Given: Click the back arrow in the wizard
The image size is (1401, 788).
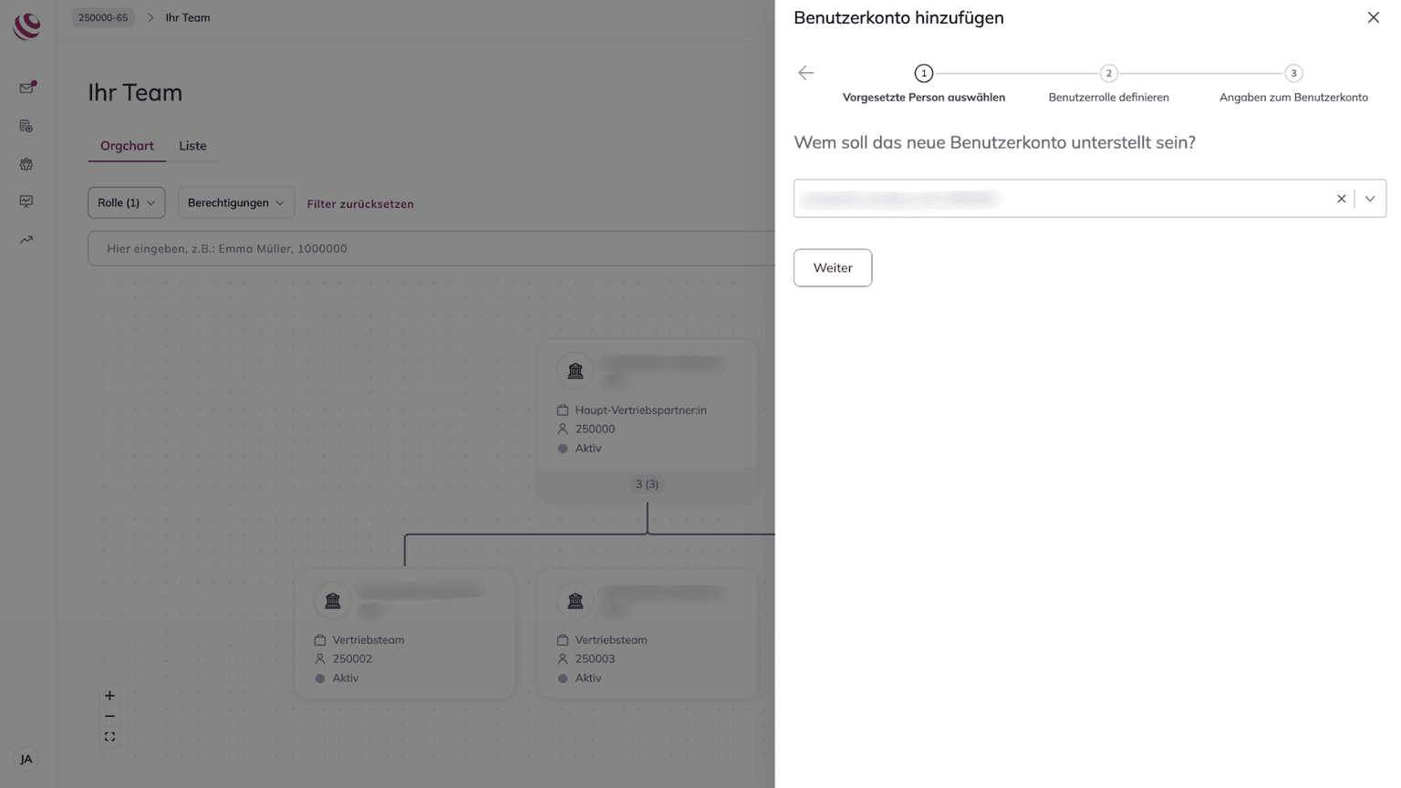Looking at the screenshot, I should 805,73.
